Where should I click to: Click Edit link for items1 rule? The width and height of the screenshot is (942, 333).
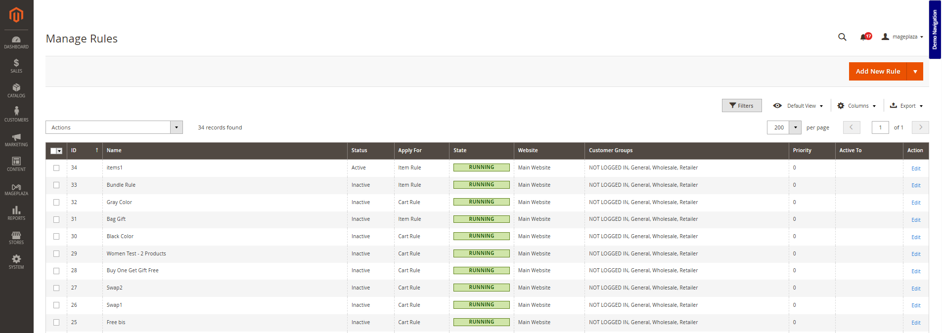click(916, 168)
